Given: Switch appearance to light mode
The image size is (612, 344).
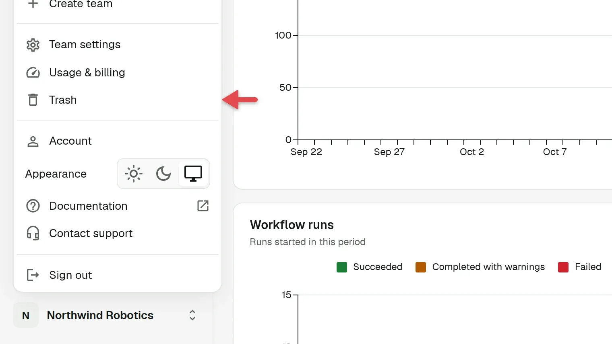Looking at the screenshot, I should pyautogui.click(x=134, y=174).
